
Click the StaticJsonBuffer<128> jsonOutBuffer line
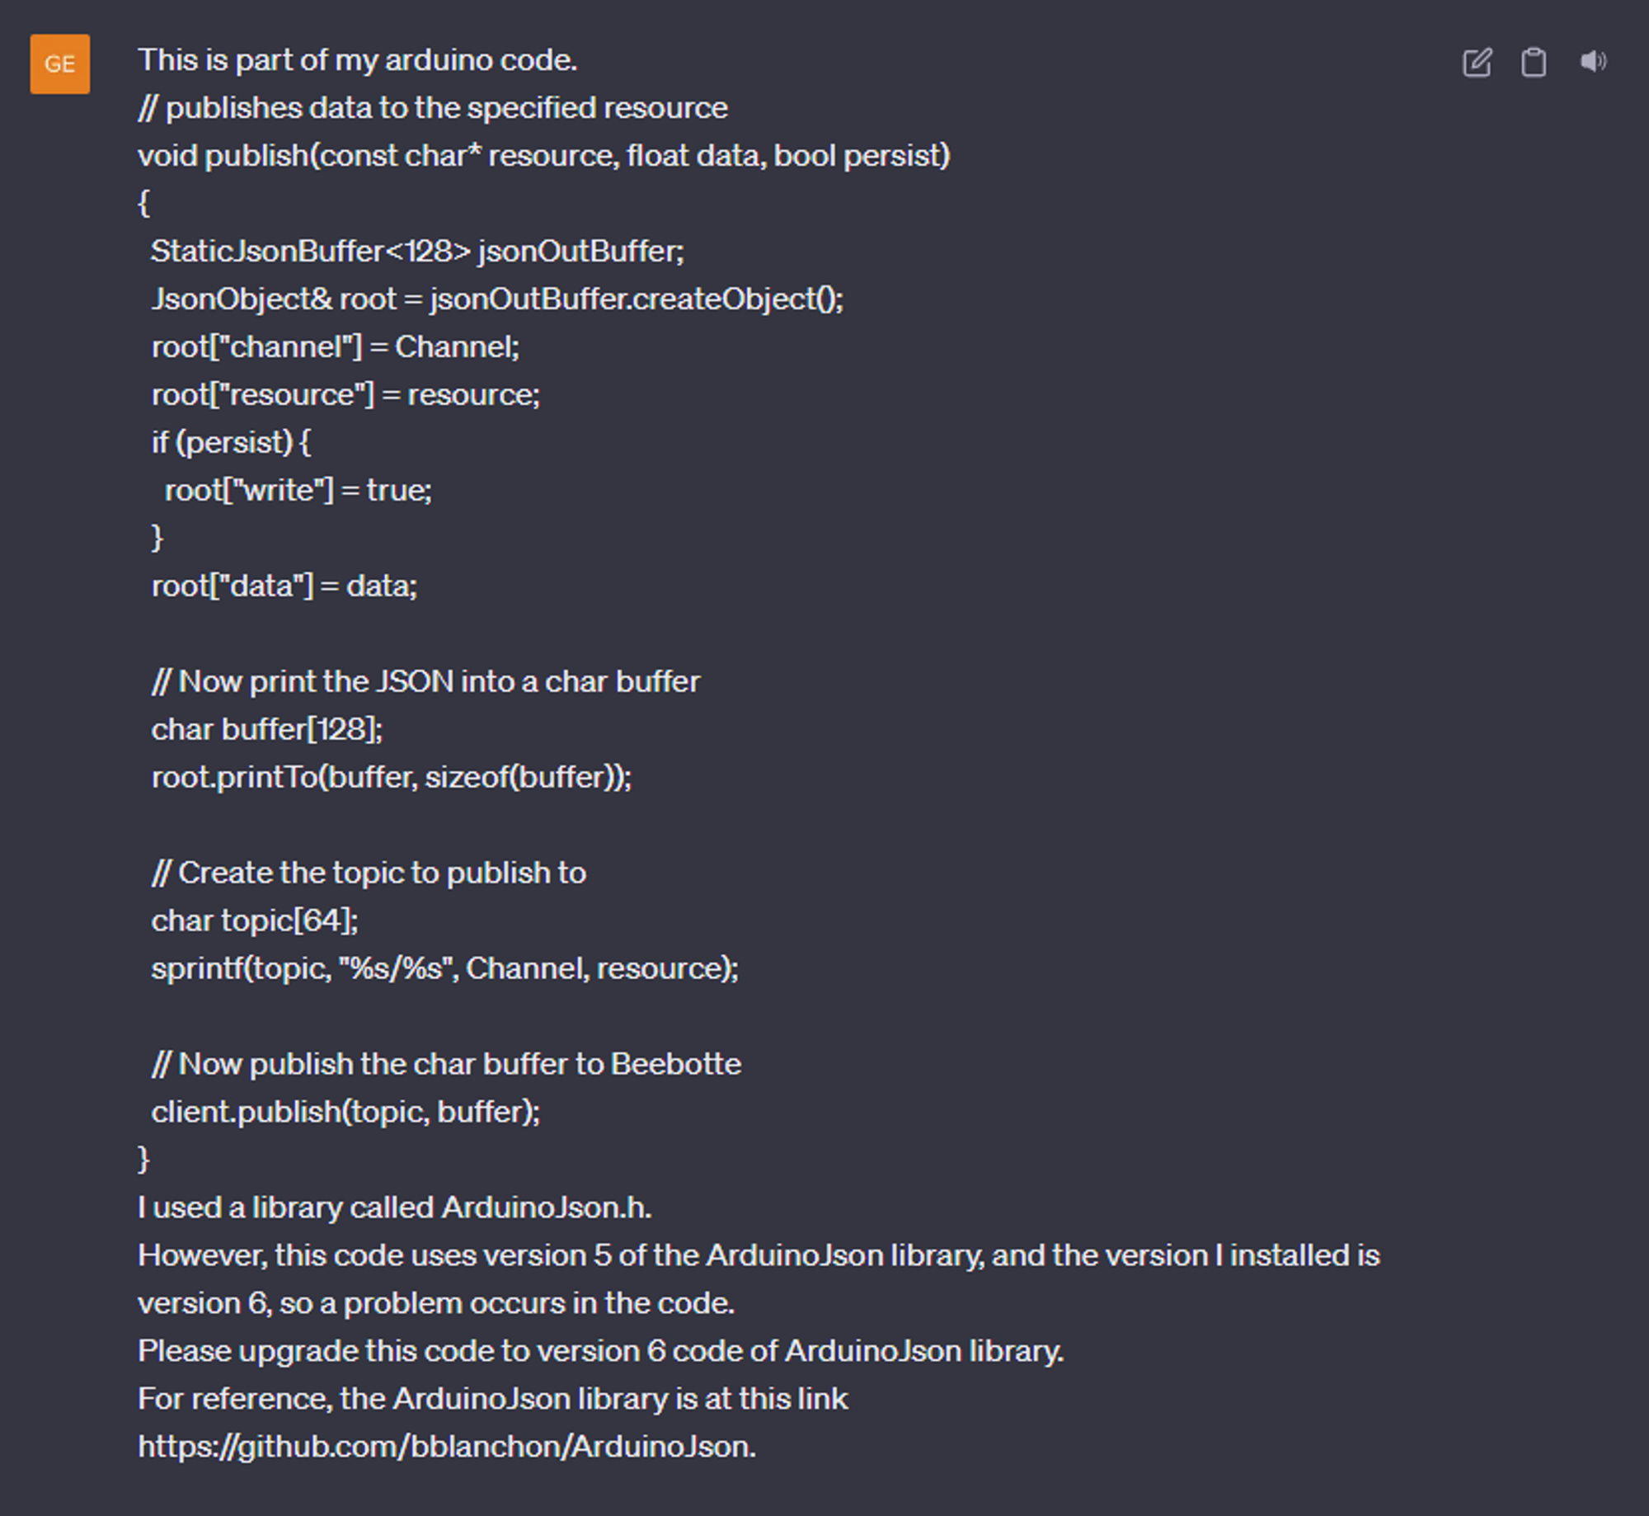point(417,252)
